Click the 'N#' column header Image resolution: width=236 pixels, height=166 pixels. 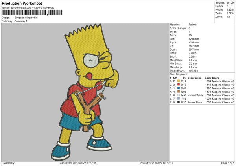click(x=175, y=78)
